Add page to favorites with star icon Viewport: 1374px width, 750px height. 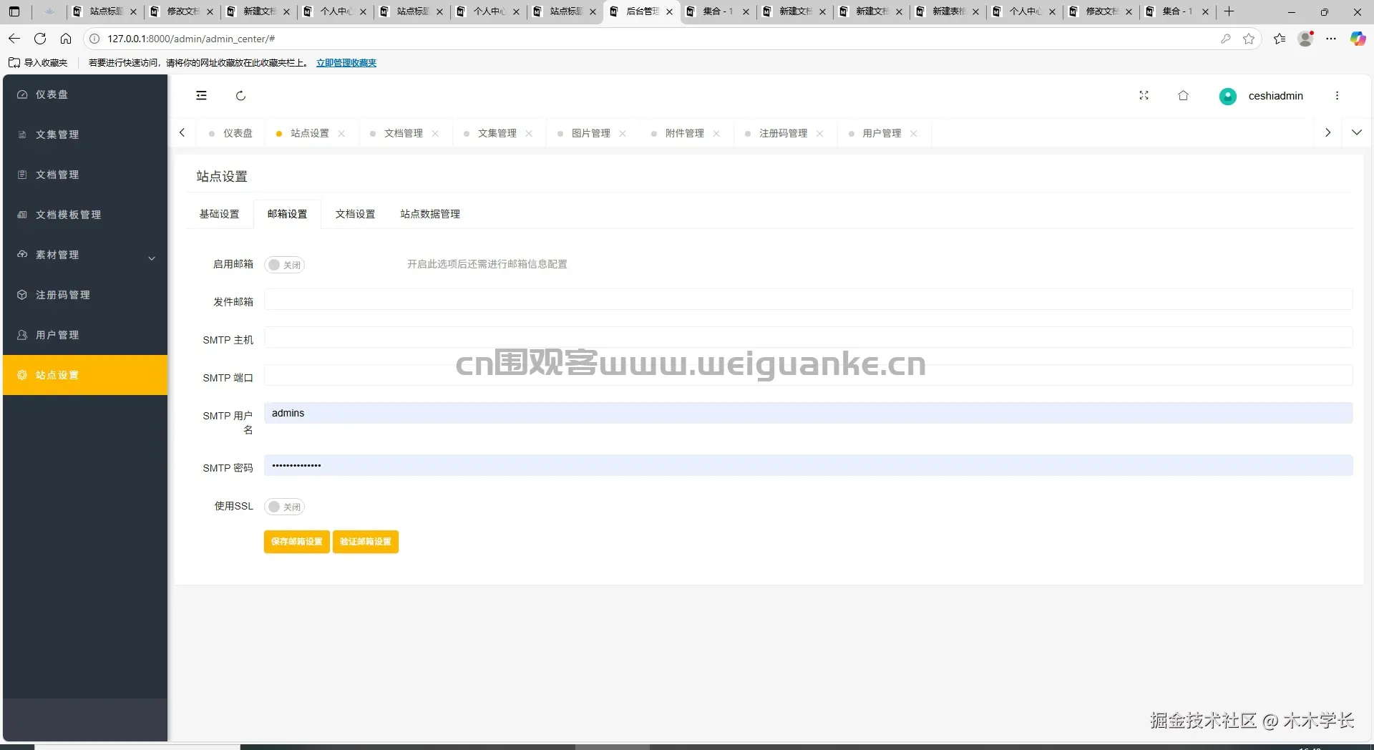[1249, 39]
